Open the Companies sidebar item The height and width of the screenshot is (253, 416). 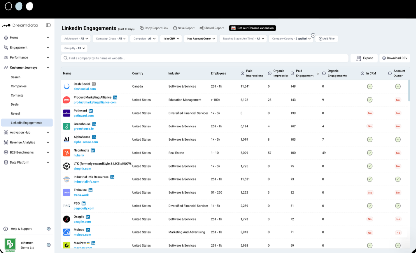pos(19,86)
